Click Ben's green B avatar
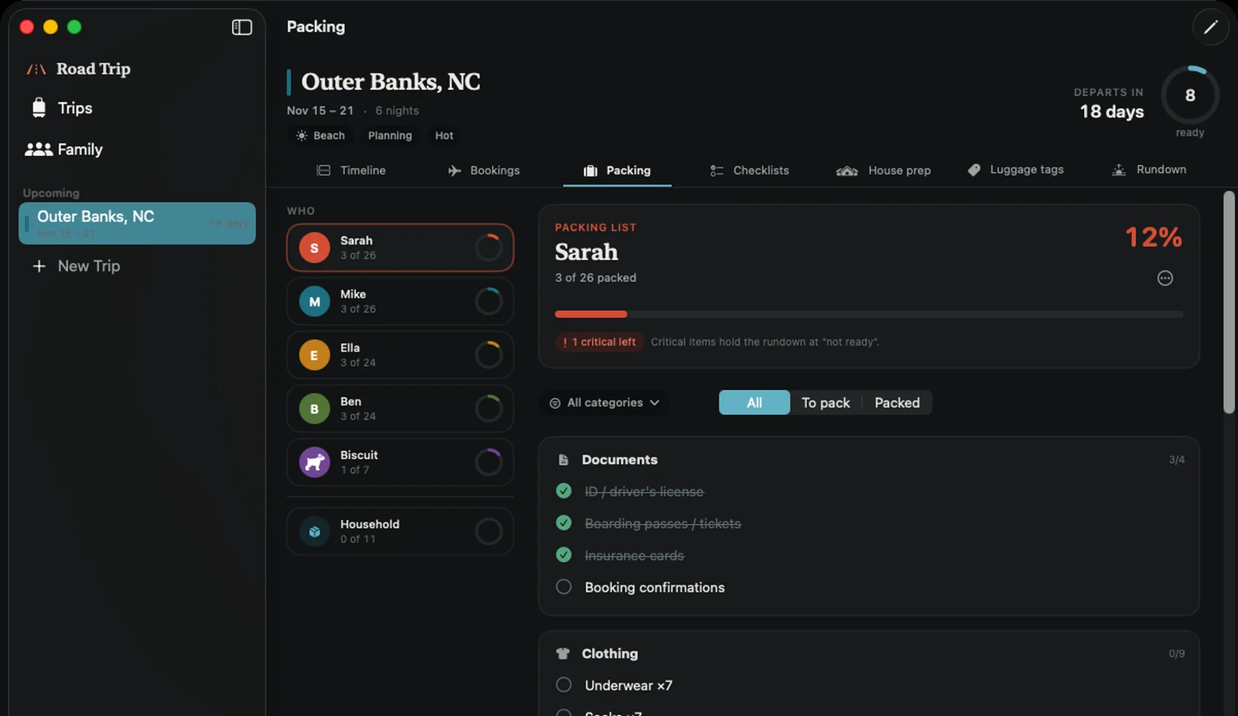 pyautogui.click(x=314, y=409)
